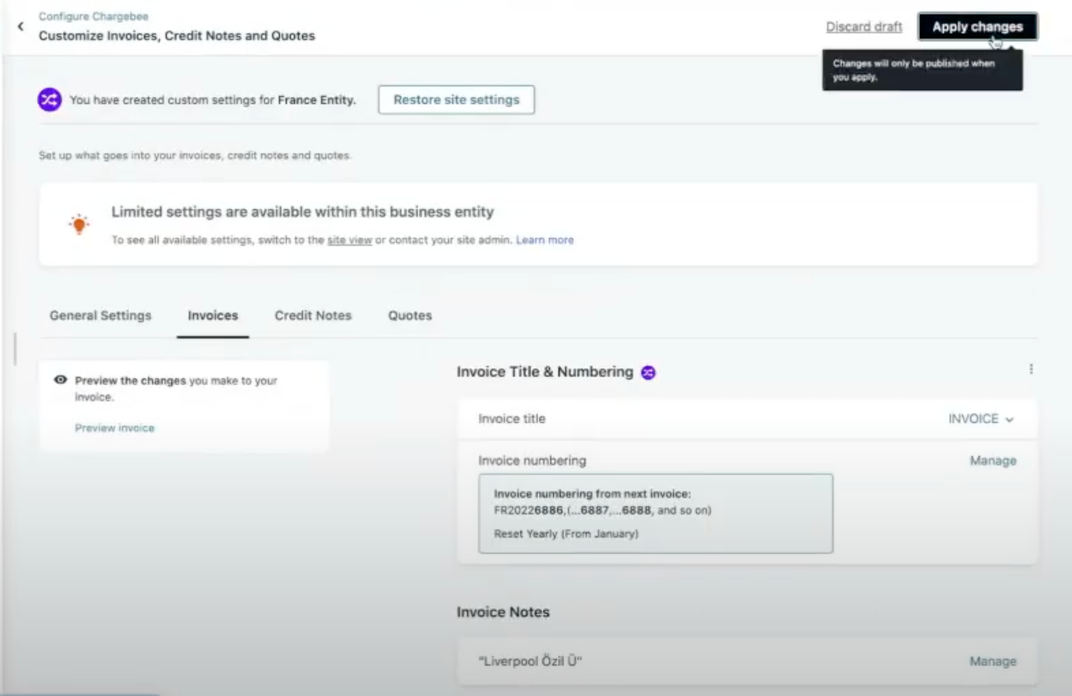
Task: Click the eye icon beside Preview the changes
Action: click(x=61, y=380)
